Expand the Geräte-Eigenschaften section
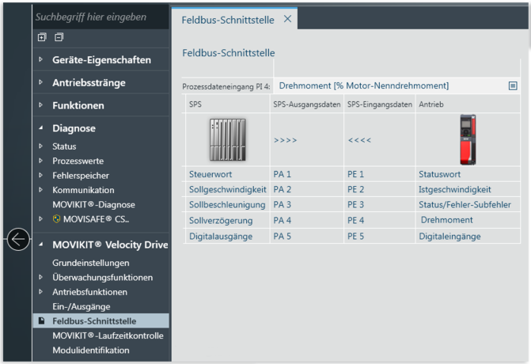The height and width of the screenshot is (364, 531). [x=41, y=59]
